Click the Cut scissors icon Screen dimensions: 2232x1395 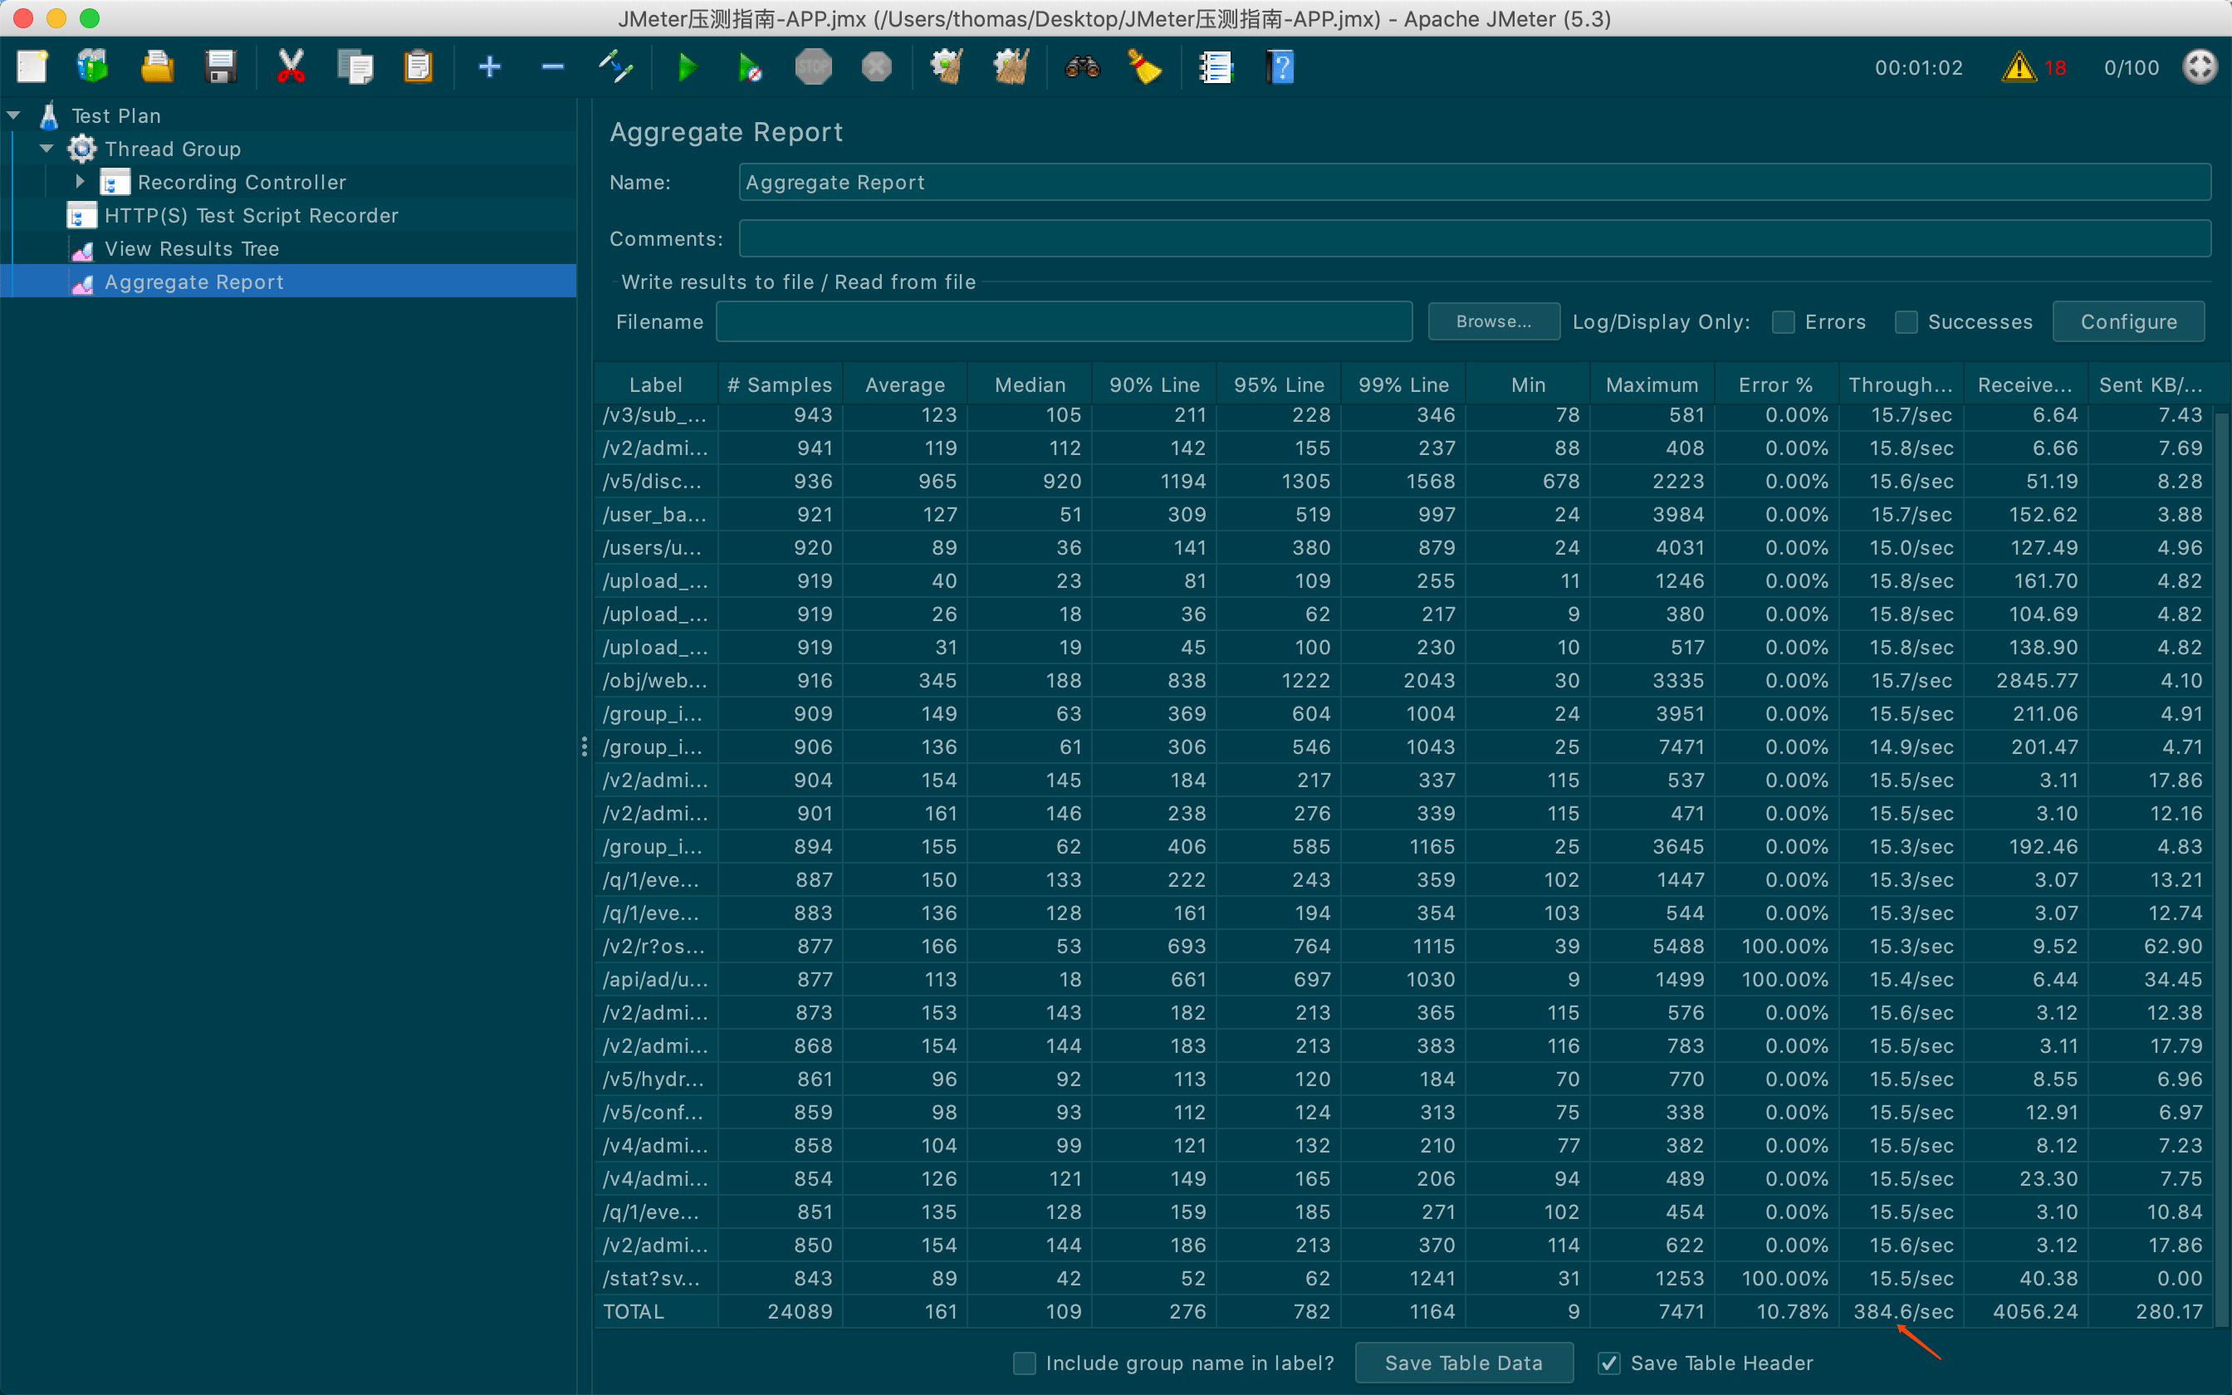(291, 67)
